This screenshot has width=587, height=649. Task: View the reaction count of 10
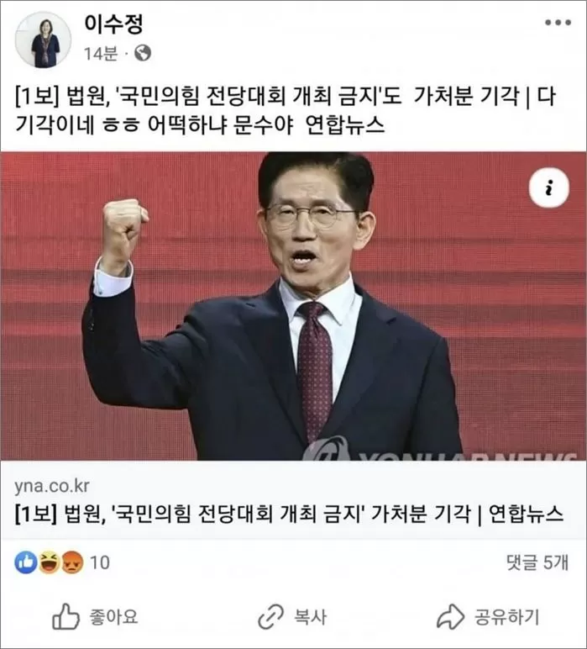(100, 563)
